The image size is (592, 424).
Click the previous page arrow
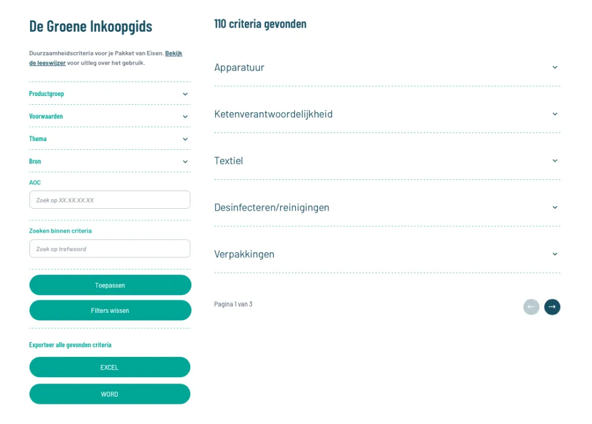(531, 307)
